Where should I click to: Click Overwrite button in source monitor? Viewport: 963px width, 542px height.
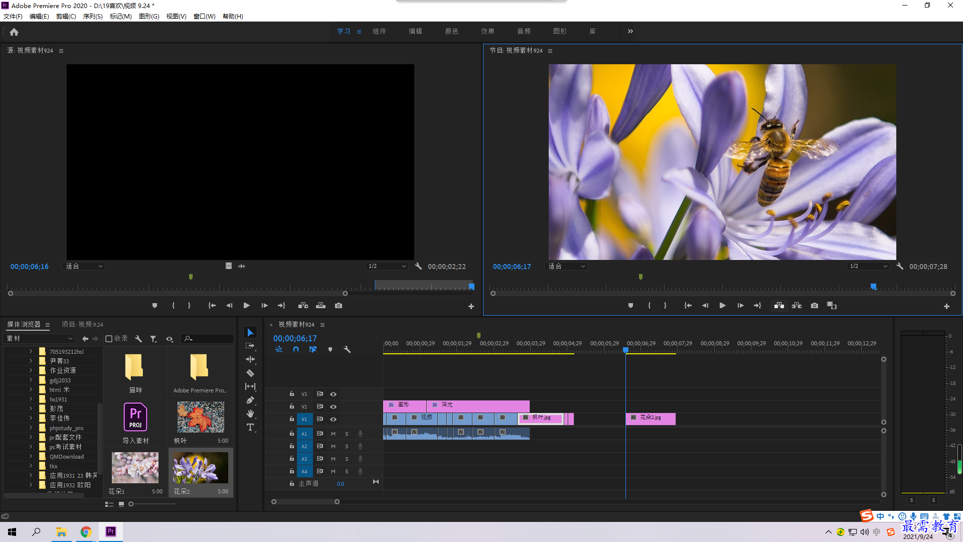(321, 306)
